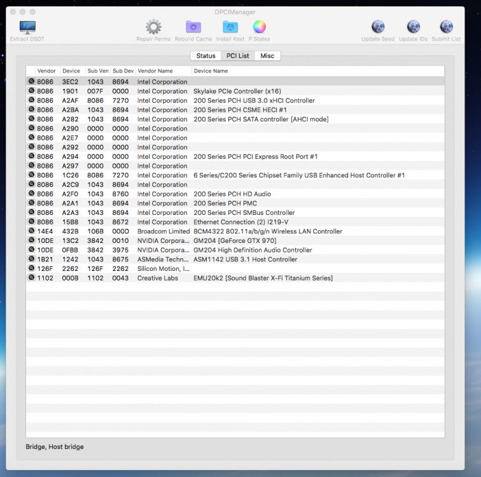
Task: Click the Repair Perms gear icon
Action: point(153,27)
